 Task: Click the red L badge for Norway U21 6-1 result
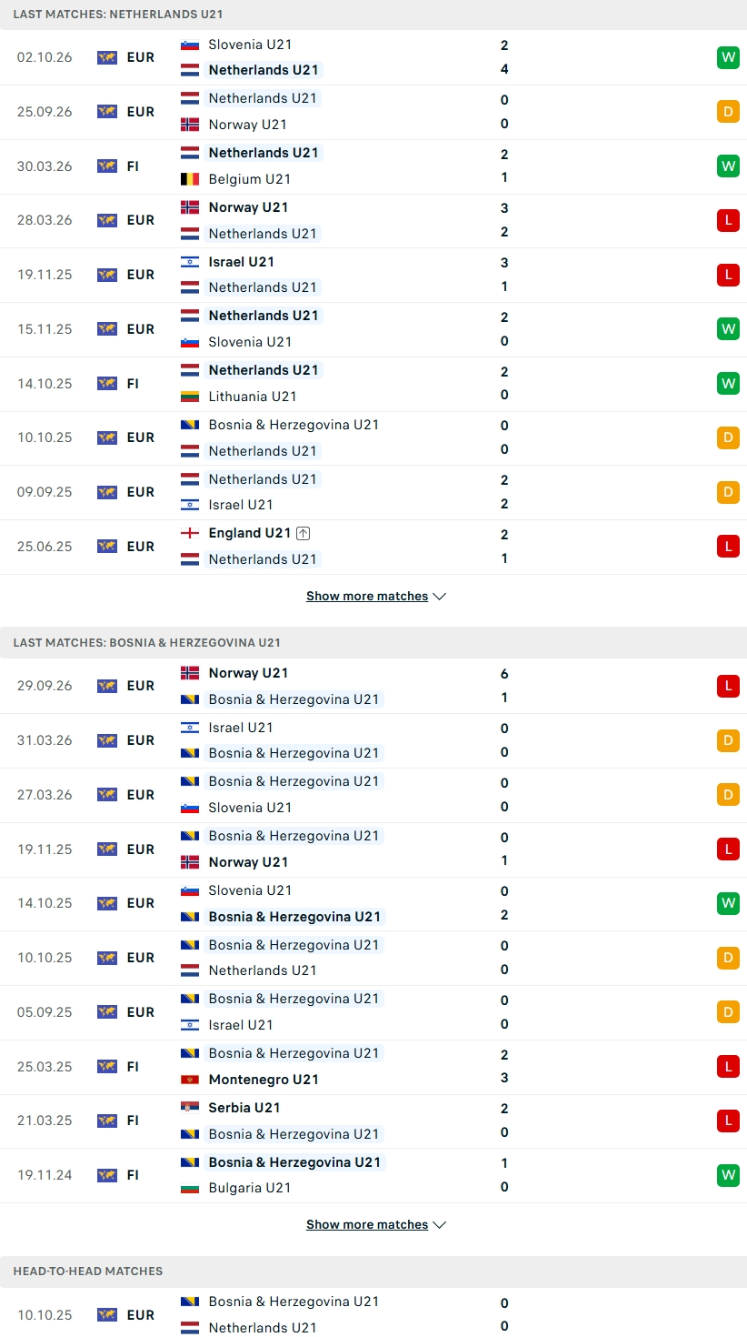tap(727, 686)
